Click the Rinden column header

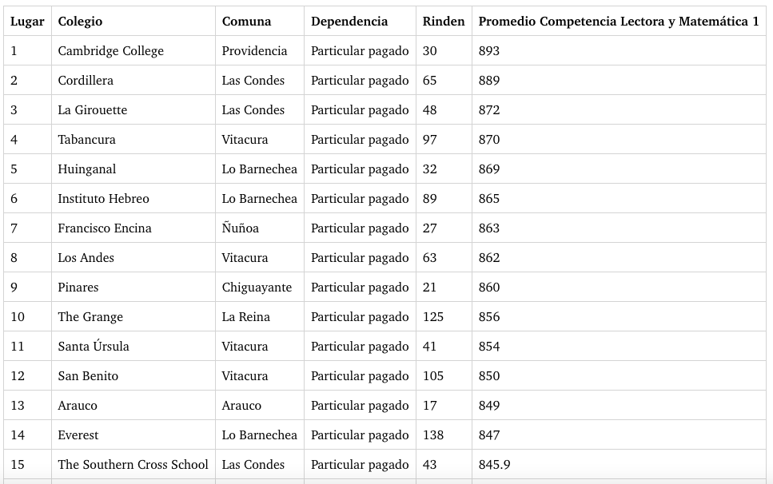coord(443,22)
